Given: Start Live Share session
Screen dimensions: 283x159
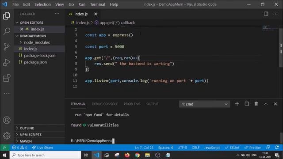Looking at the screenshot, I should (42, 148).
